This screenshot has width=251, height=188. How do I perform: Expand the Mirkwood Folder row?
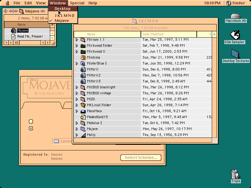pyautogui.click(x=77, y=45)
